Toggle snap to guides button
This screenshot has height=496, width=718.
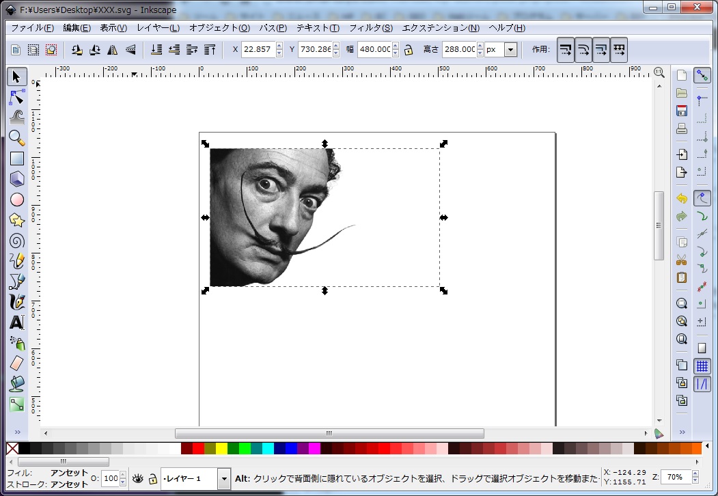pos(702,384)
